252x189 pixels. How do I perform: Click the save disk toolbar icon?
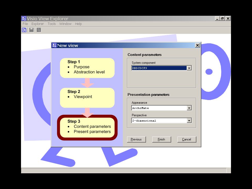pyautogui.click(x=31, y=30)
